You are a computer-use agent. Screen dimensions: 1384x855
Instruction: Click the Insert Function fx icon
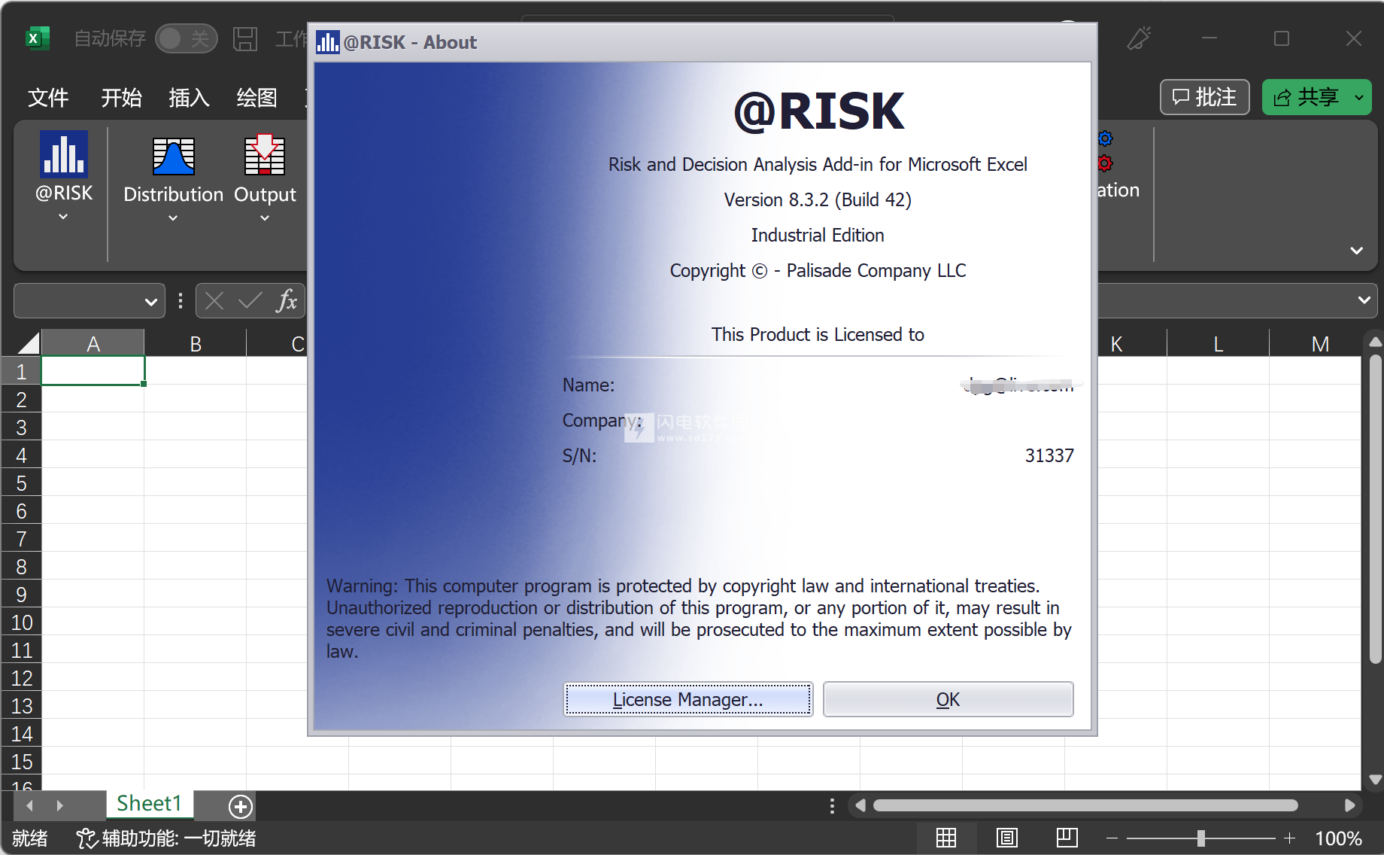(x=287, y=301)
